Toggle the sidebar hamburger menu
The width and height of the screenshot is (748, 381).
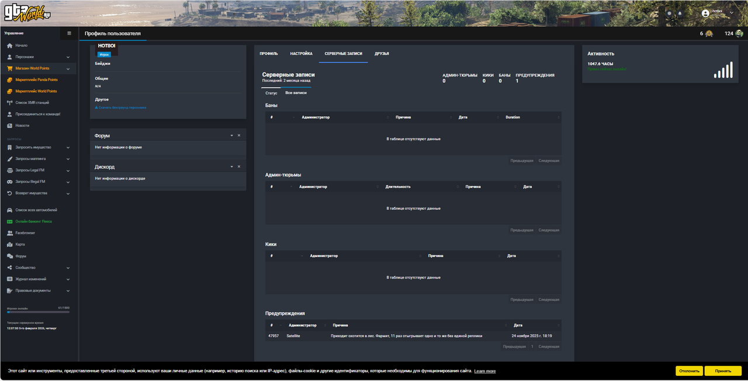[70, 33]
